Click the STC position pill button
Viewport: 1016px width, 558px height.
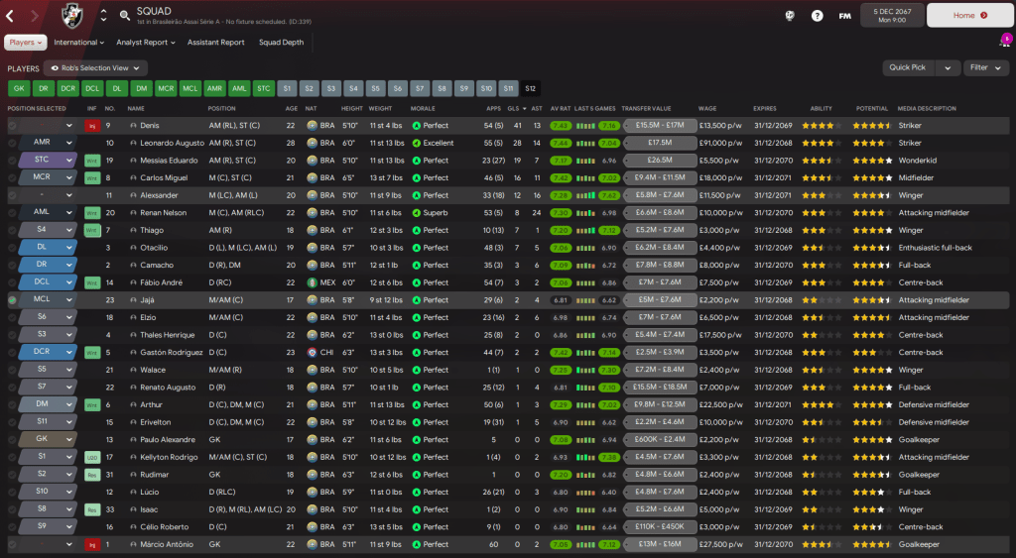[263, 88]
